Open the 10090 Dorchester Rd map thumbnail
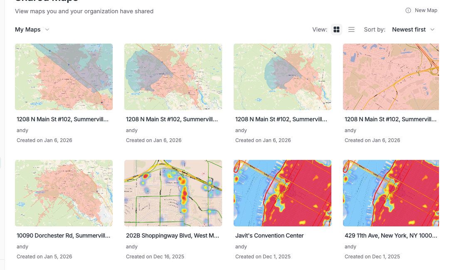Screen dimensions: 449x270 coord(64,193)
